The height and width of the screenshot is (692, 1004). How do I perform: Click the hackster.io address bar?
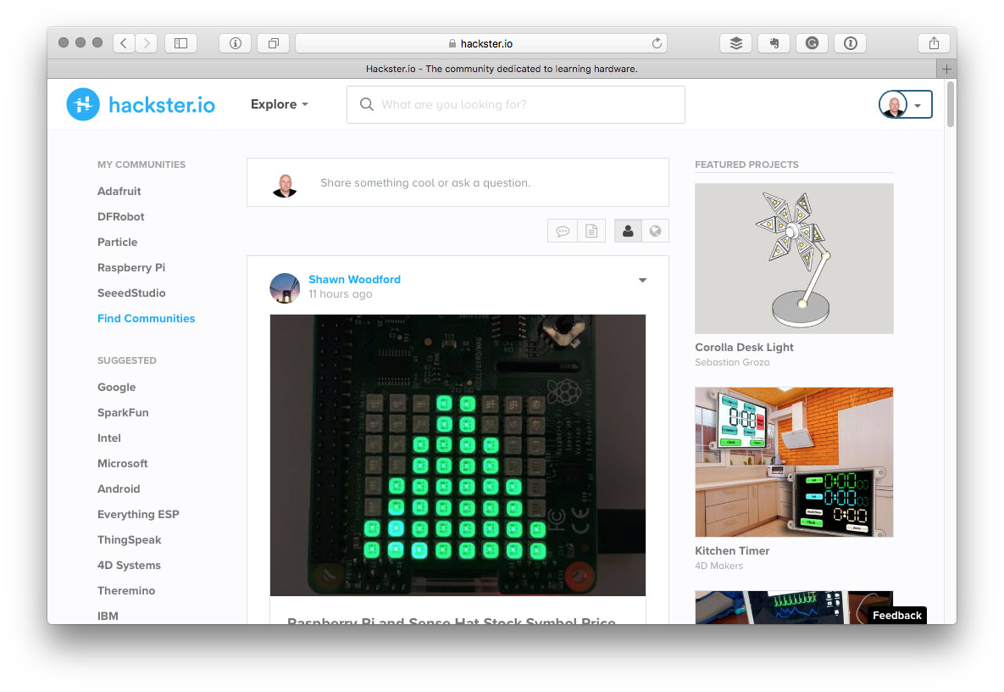click(x=481, y=43)
